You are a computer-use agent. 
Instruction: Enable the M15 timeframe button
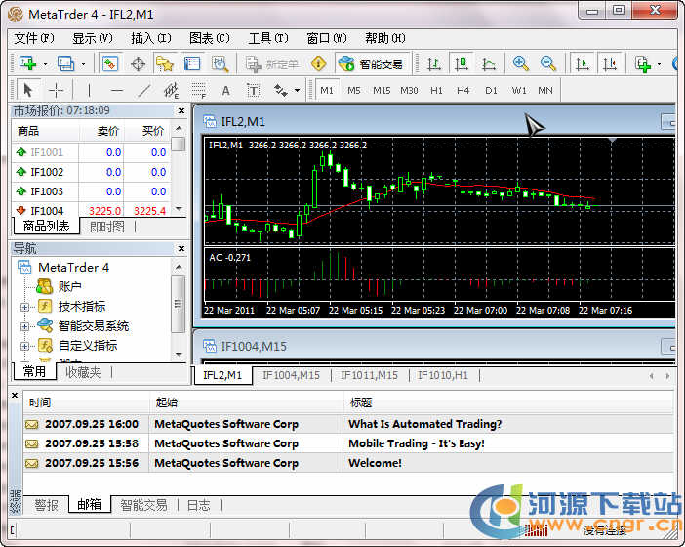[x=381, y=90]
